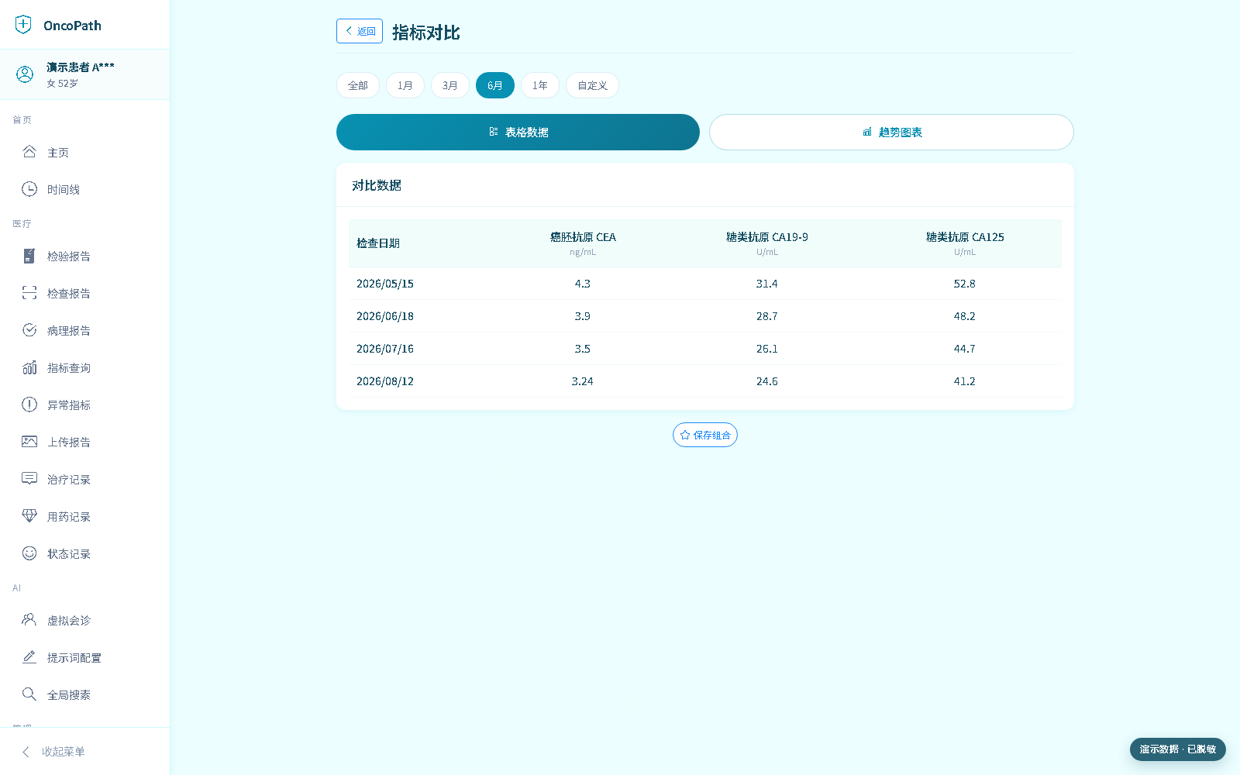This screenshot has height=775, width=1240.
Task: Click the CA19-9 value 26.1
Action: tap(767, 349)
